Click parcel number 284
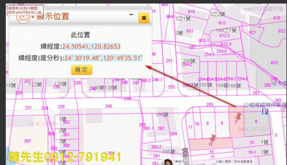Screen dimensions: 287x165 pos(174,134)
